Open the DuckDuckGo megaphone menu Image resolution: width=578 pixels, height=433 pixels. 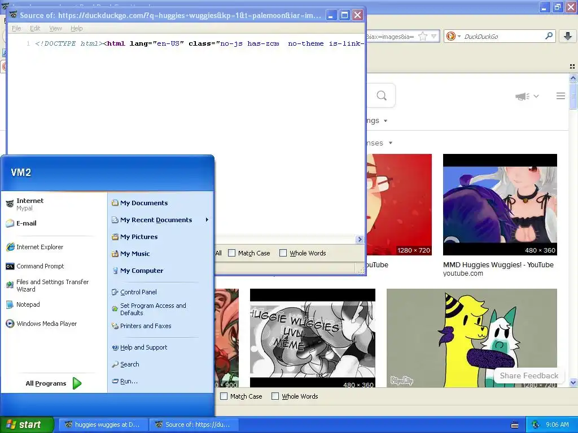[527, 96]
